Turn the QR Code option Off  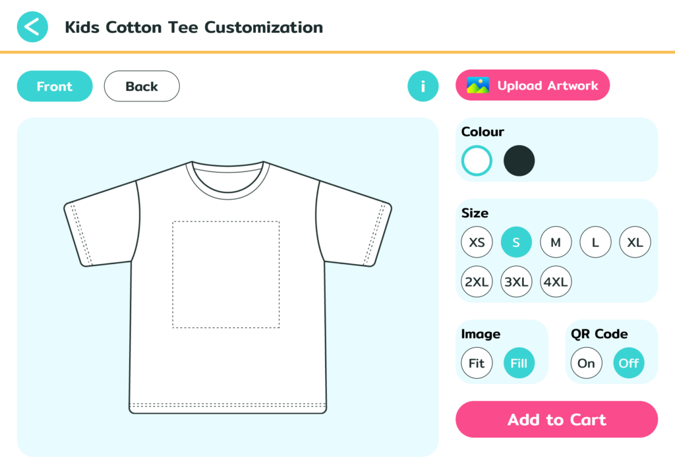[x=628, y=363]
